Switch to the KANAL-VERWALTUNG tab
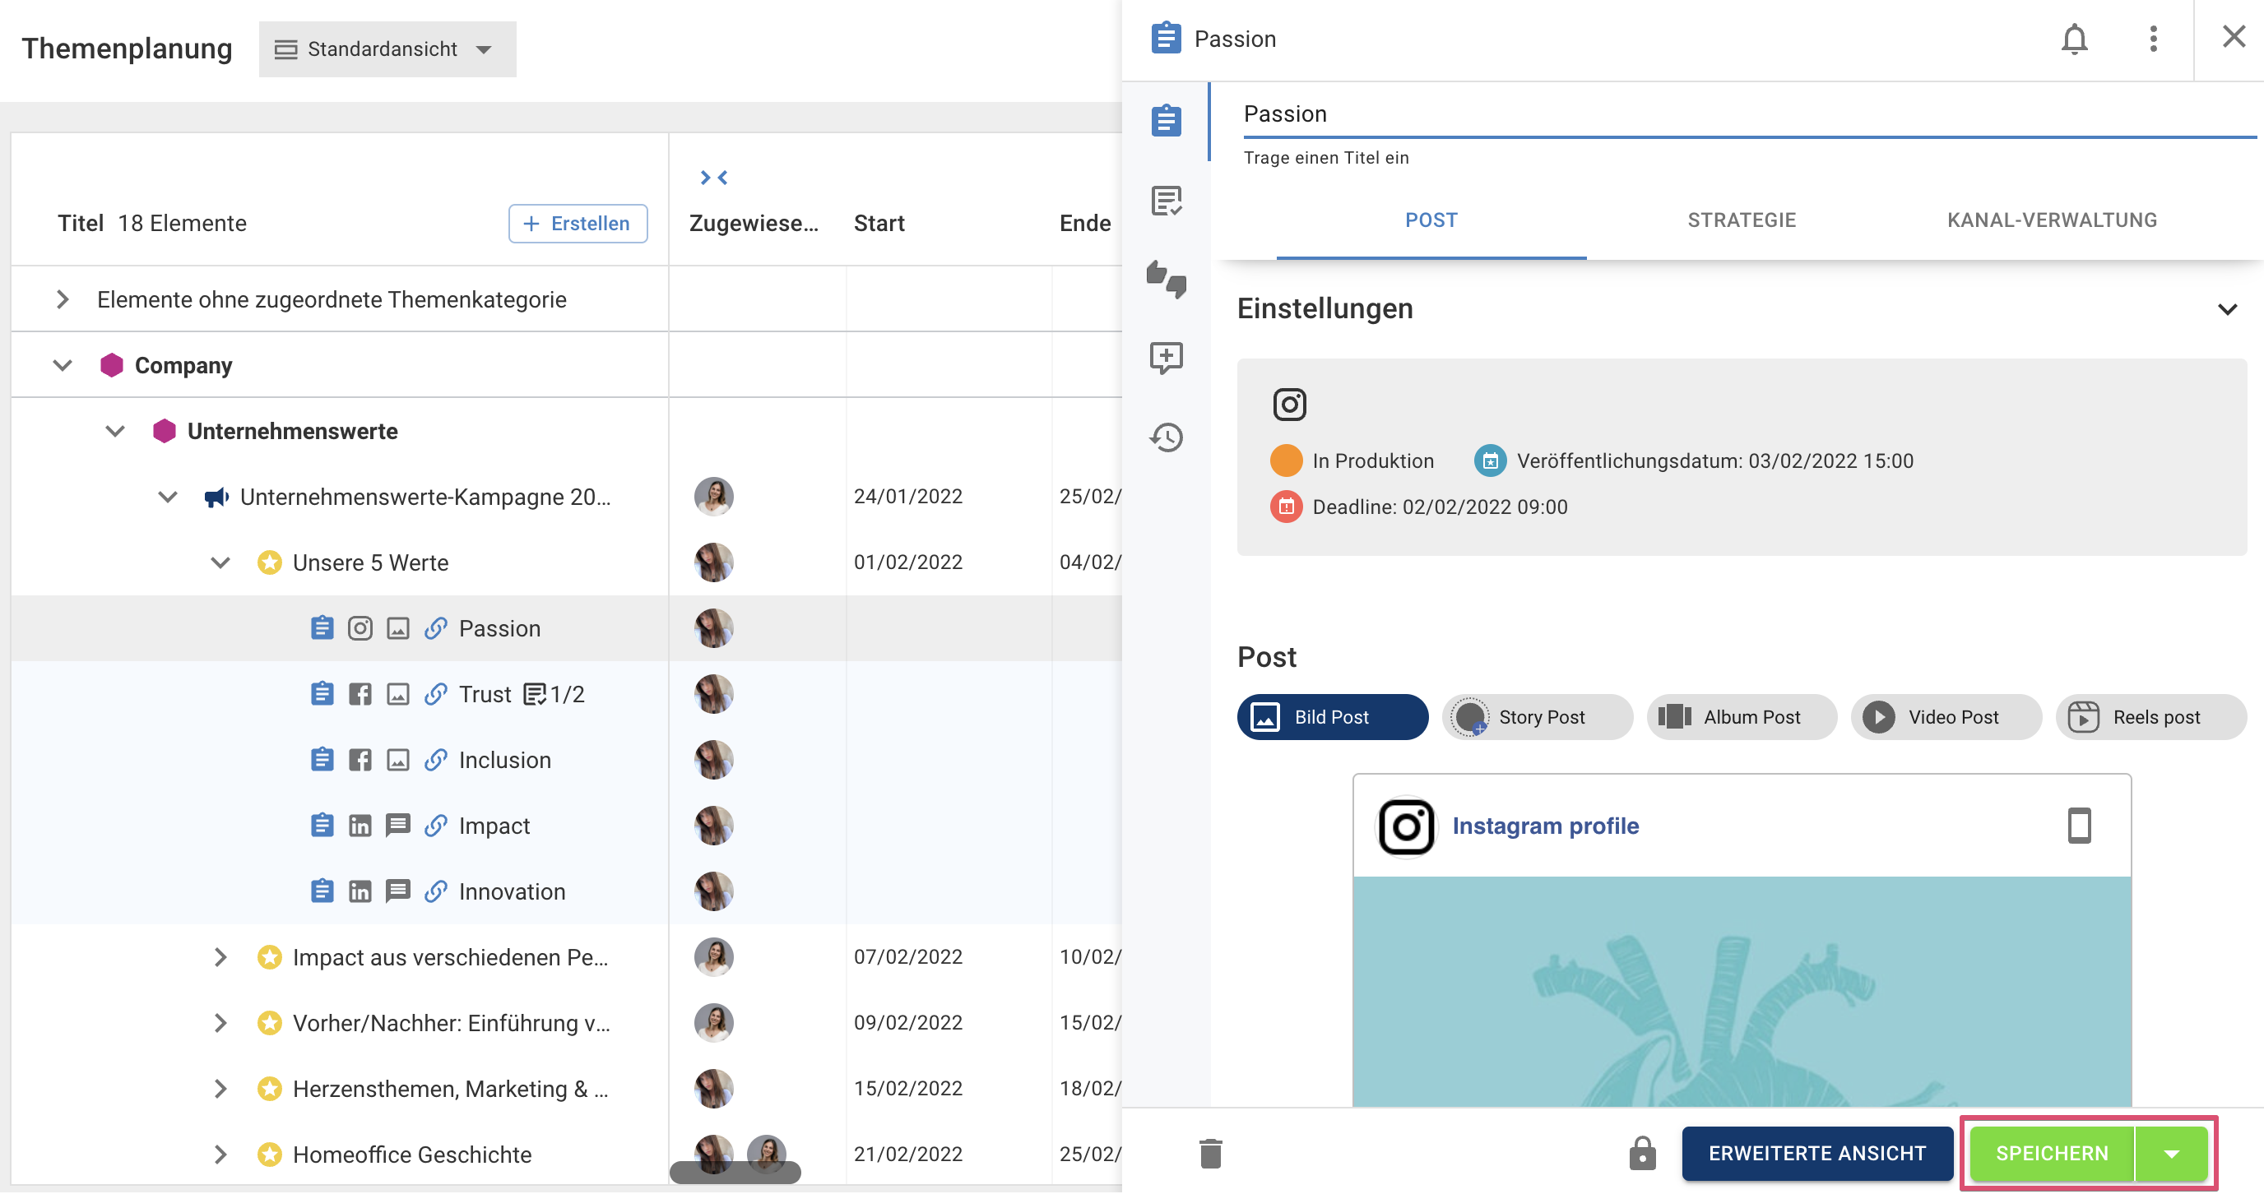 (2051, 220)
